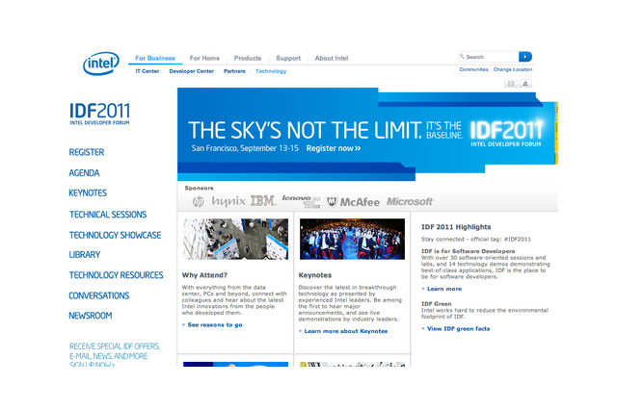Click the IBM sponsor logo

pos(263,201)
